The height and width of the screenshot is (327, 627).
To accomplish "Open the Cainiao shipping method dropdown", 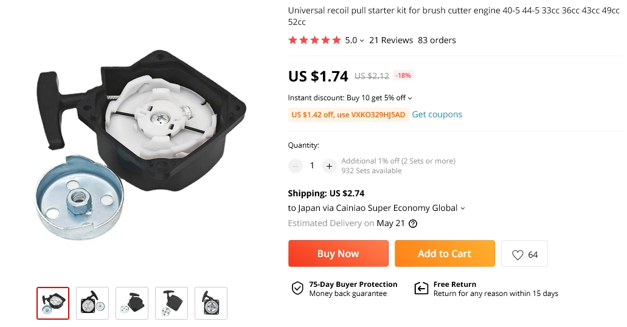I will pos(463,208).
